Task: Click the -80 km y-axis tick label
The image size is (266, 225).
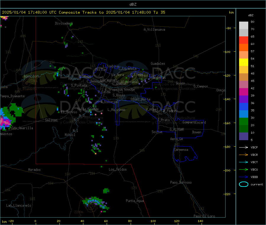Action: [228, 28]
